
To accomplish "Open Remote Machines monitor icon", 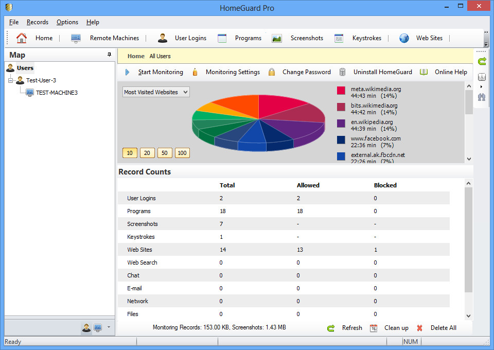I will 76,38.
